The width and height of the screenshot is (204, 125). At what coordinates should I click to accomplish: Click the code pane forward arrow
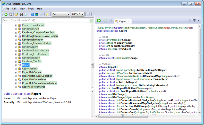coord(105,21)
